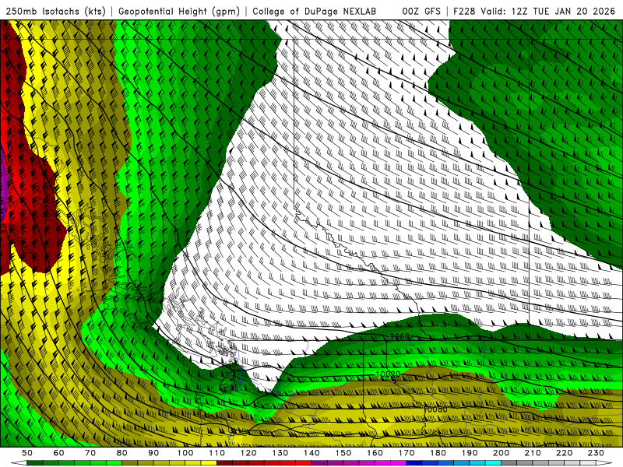Screen dimensions: 623x467
Task: Click the 230 value on the legend
Action: point(596,453)
